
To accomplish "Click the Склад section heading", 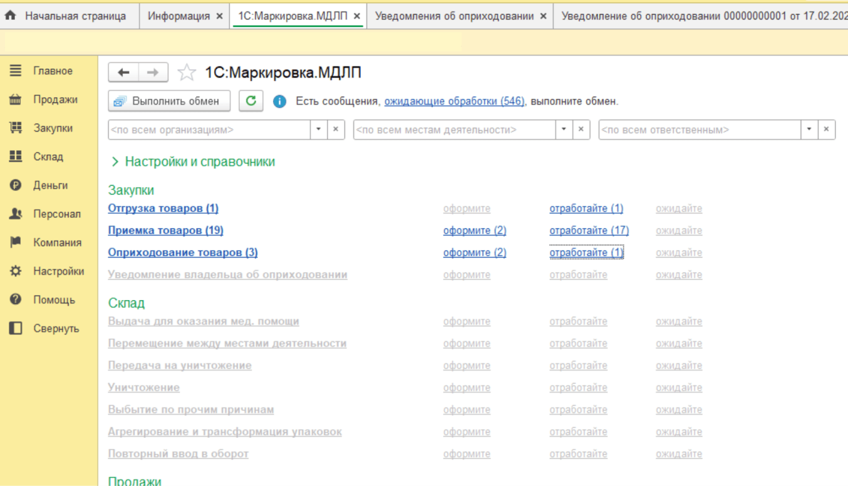I will [127, 303].
